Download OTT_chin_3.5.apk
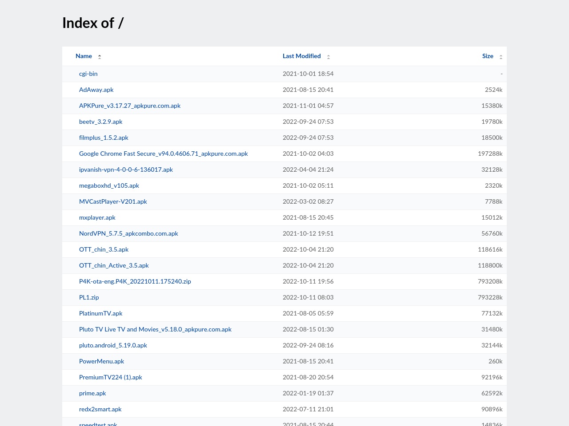 [104, 249]
